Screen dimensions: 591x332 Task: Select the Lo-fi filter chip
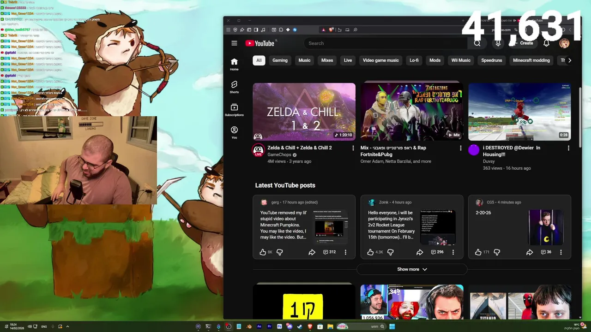click(414, 60)
